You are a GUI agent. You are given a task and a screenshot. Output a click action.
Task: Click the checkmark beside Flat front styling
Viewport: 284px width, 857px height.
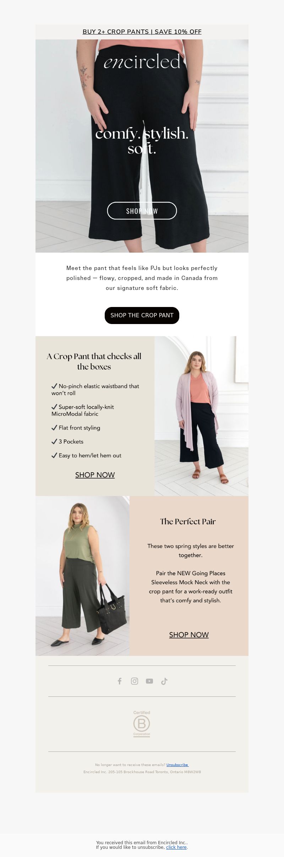(x=54, y=427)
